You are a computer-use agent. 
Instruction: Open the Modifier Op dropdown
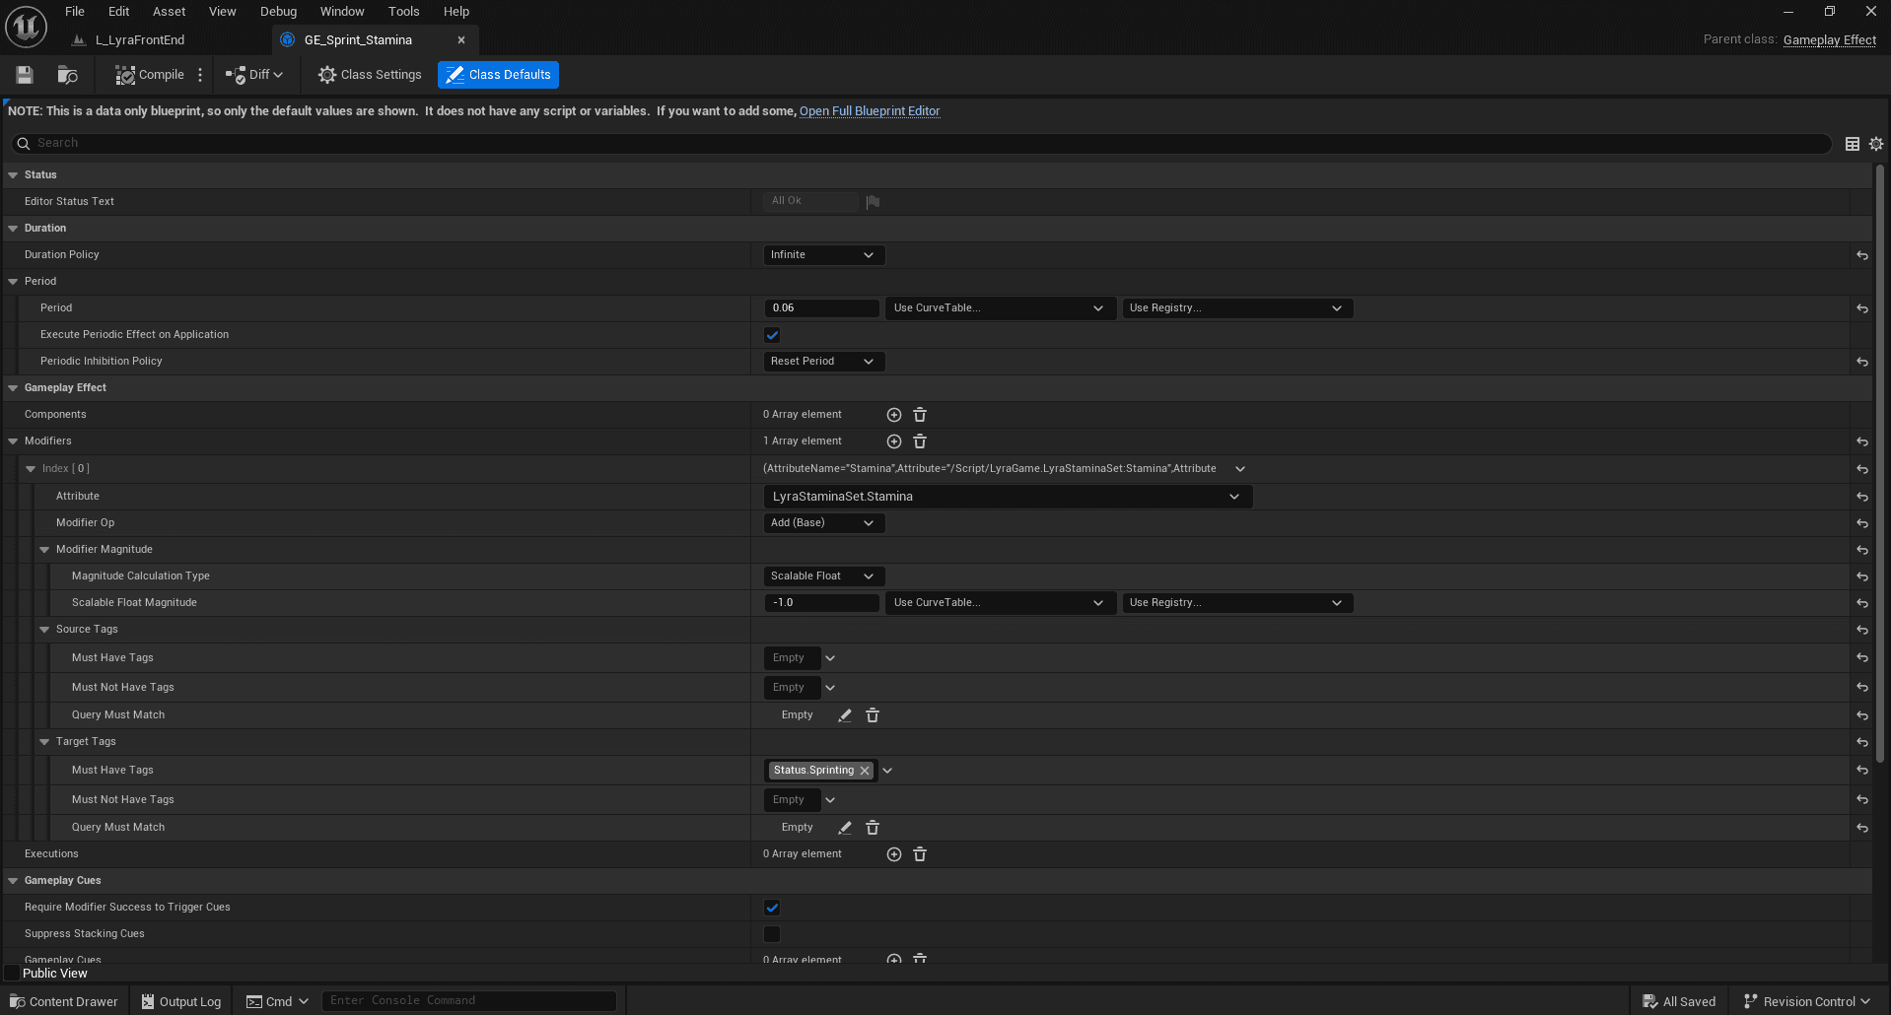pos(824,523)
